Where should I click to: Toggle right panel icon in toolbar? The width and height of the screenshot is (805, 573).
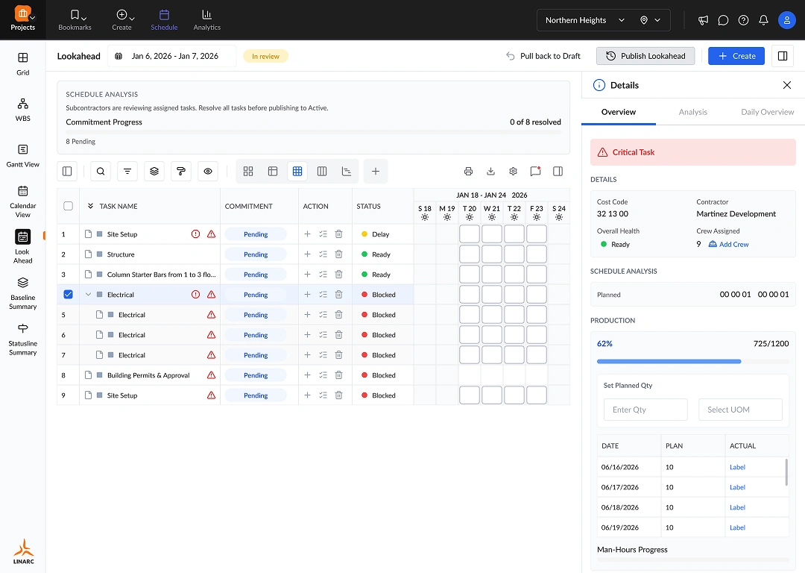[558, 171]
